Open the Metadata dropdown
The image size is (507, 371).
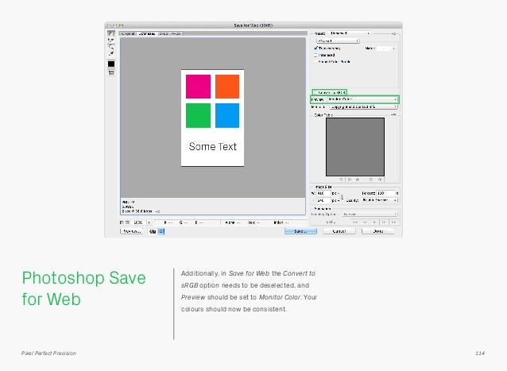[x=363, y=106]
